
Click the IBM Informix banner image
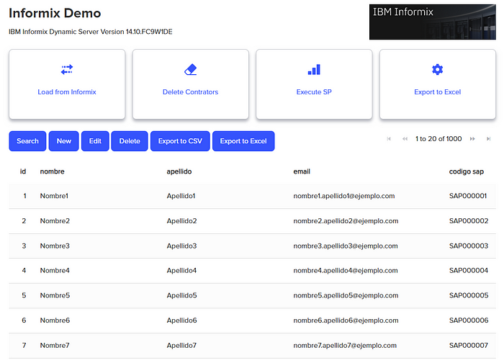point(432,22)
